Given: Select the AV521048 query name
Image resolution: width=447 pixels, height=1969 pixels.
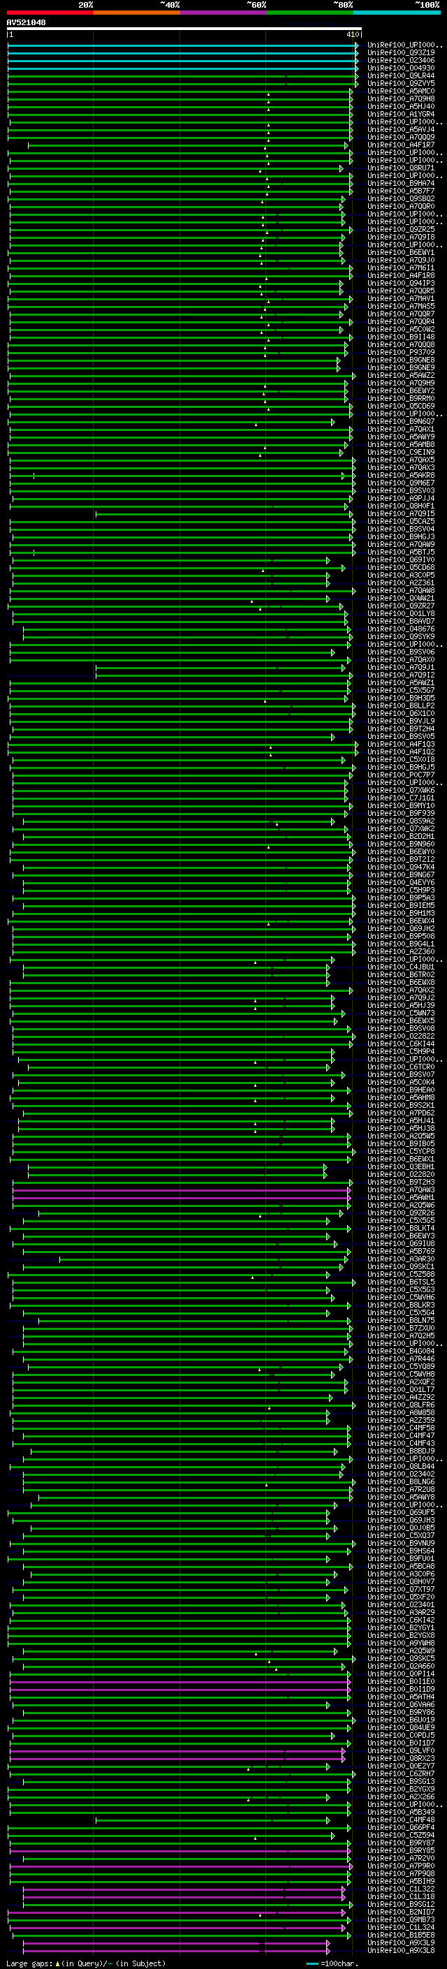Looking at the screenshot, I should (26, 22).
